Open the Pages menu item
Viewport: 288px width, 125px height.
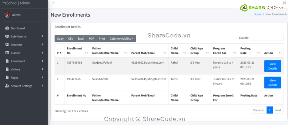24,78
